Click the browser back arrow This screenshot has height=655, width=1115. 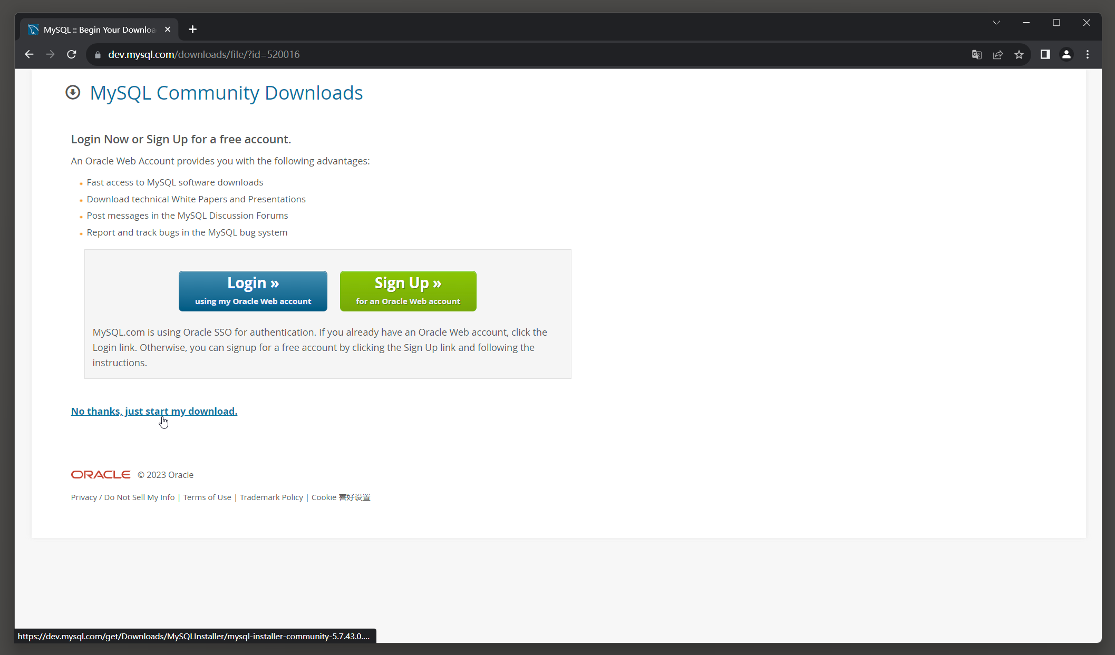click(x=29, y=54)
